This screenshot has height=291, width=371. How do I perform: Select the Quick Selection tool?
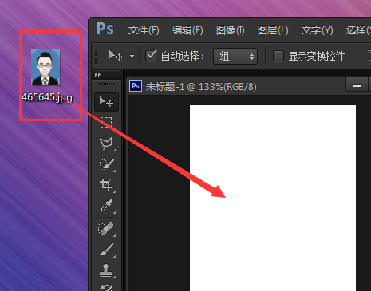[106, 164]
